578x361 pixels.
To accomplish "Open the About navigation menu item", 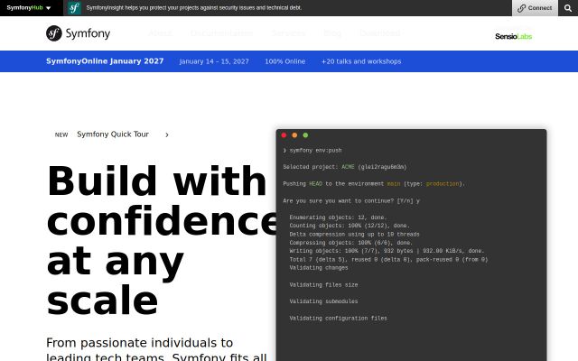I will tap(160, 33).
